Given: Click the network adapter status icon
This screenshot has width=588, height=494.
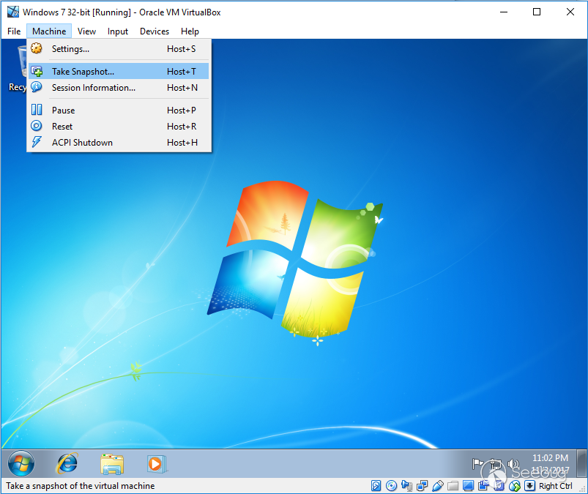Looking at the screenshot, I should tap(423, 486).
